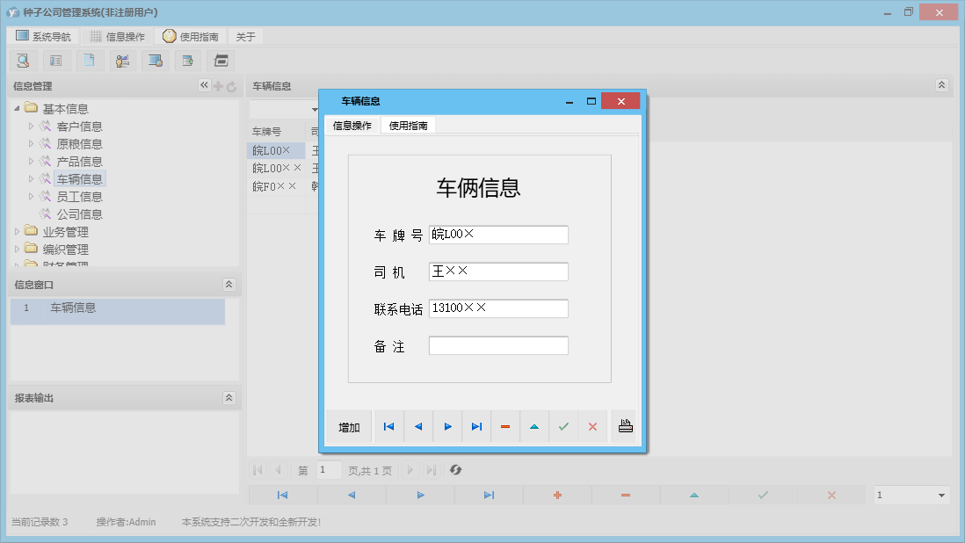Click the export window icon on the toolbar
965x543 pixels.
188,60
